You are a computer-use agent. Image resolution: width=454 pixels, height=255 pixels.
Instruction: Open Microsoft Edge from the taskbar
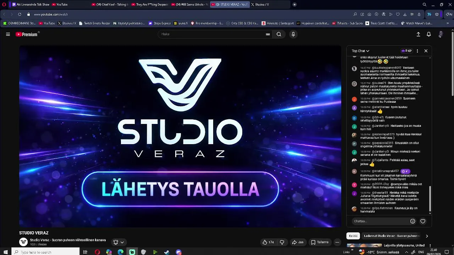click(x=121, y=252)
